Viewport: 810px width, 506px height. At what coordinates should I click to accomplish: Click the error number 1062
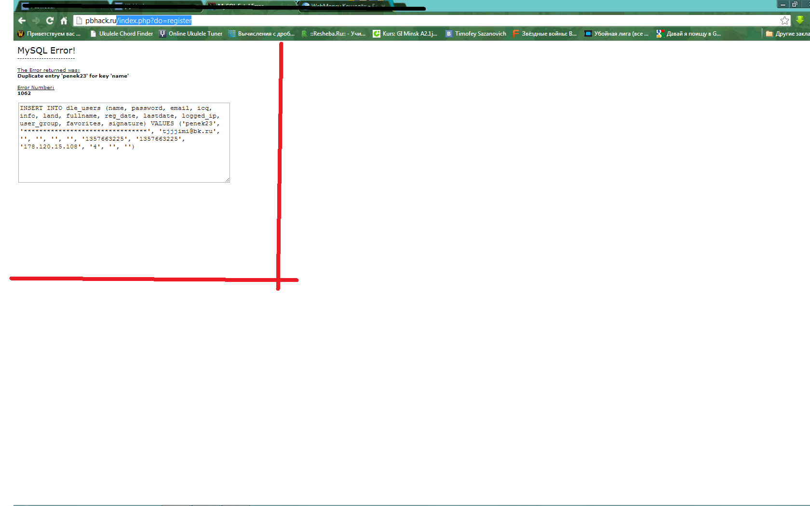click(24, 93)
